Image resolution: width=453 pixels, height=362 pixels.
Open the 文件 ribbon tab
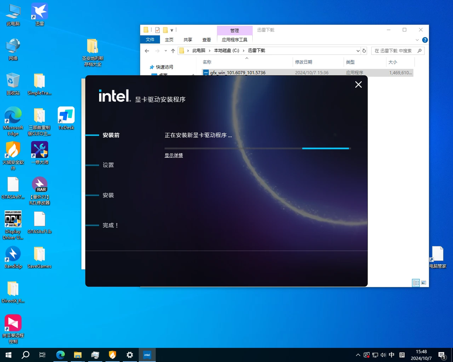150,39
